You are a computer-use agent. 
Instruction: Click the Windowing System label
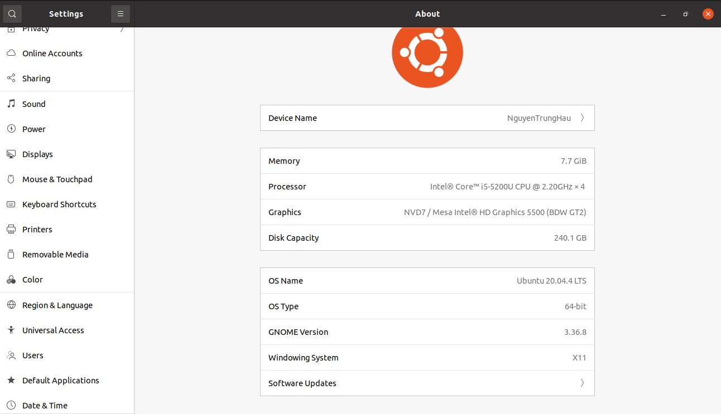coord(304,358)
